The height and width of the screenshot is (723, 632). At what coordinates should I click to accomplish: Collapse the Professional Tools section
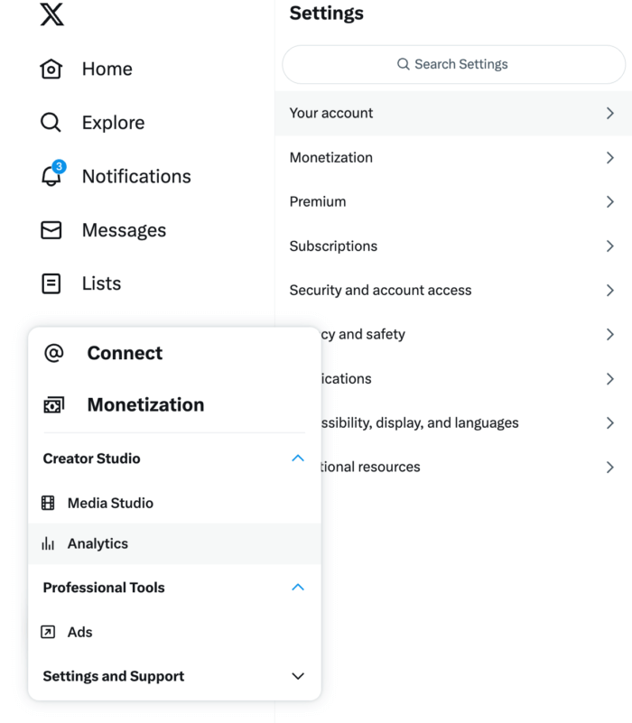point(298,588)
